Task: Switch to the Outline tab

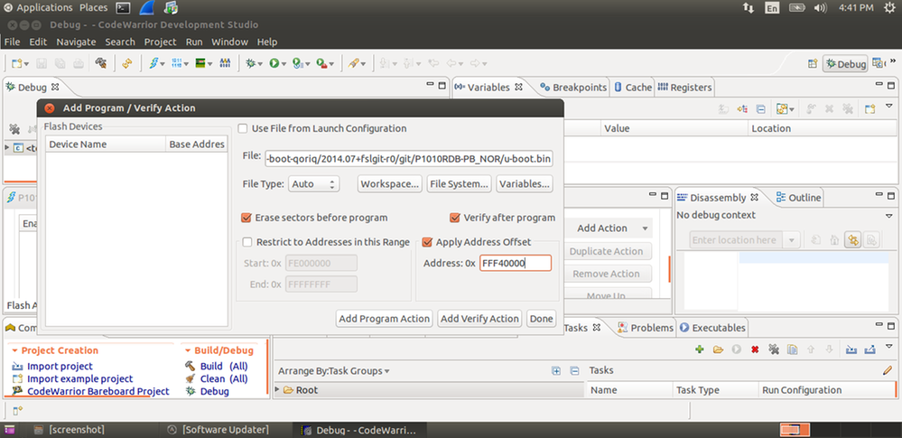Action: coord(798,198)
